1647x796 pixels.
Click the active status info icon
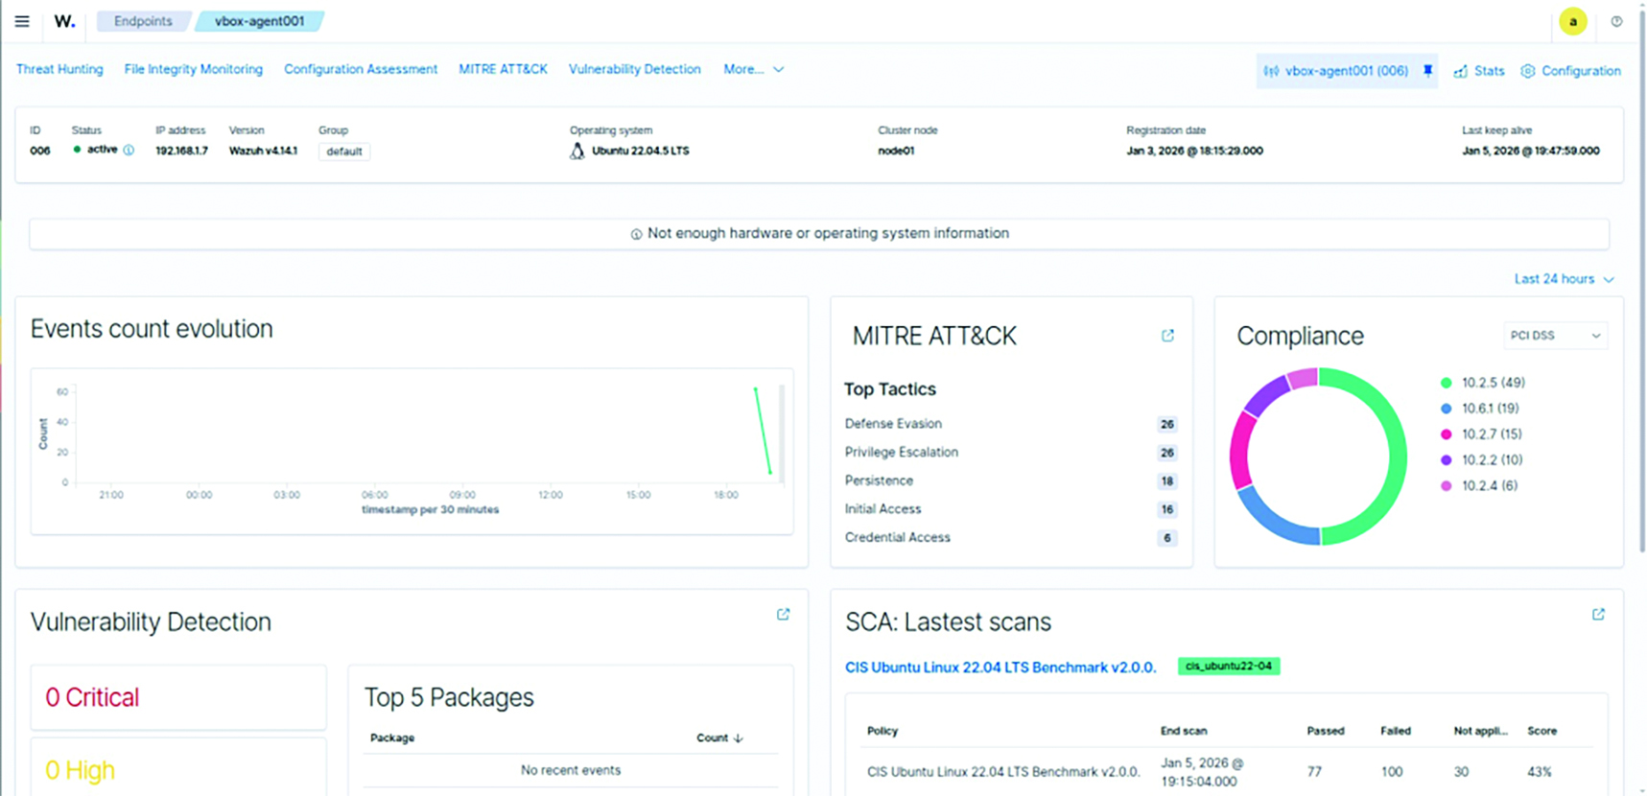point(129,151)
